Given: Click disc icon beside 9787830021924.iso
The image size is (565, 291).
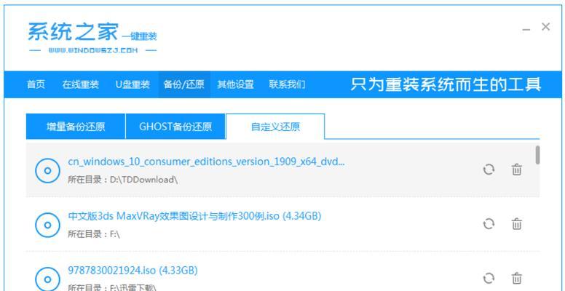Looking at the screenshot, I should (x=47, y=279).
